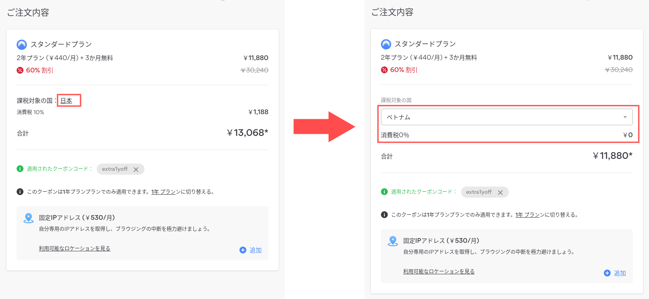The height and width of the screenshot is (299, 649).
Task: Click 60% 割引 text in left panel
Action: click(40, 70)
